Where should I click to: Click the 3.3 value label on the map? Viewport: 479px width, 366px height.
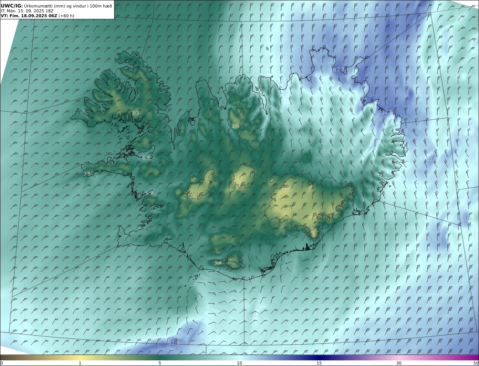click(x=135, y=113)
